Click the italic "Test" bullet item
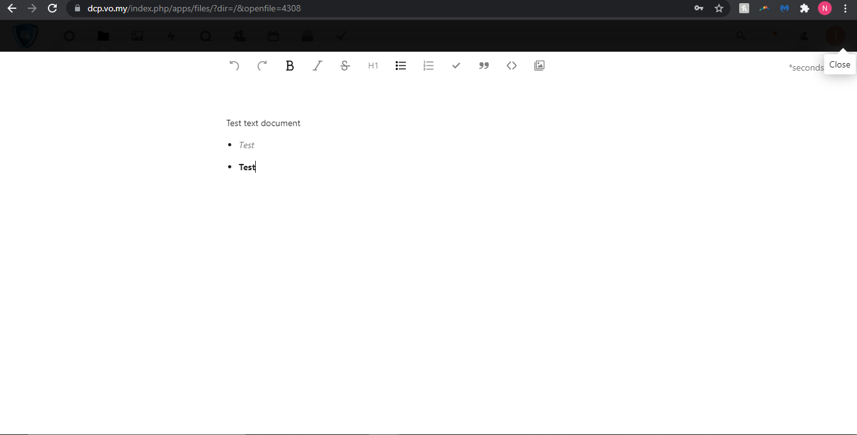 click(246, 145)
